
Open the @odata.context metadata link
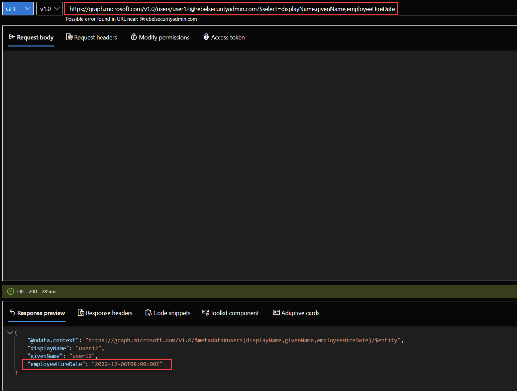coord(243,340)
